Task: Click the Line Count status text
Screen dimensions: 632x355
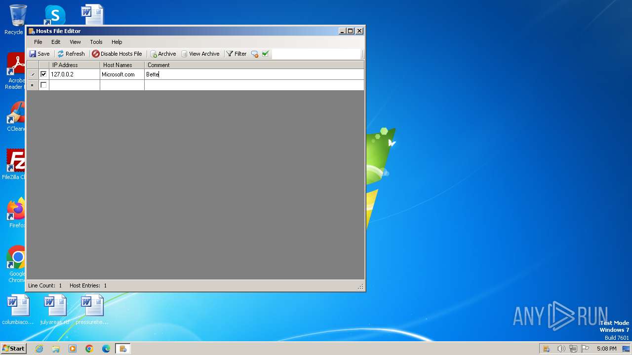Action: [45, 285]
